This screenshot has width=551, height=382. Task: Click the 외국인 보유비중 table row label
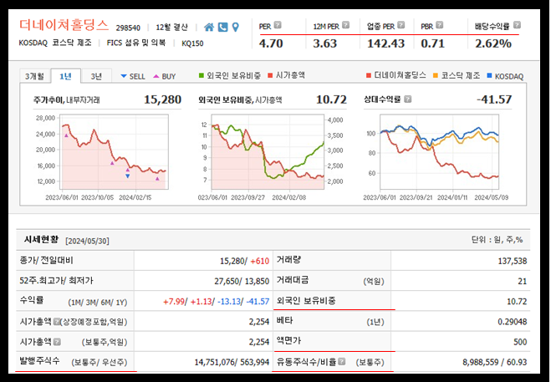click(306, 300)
